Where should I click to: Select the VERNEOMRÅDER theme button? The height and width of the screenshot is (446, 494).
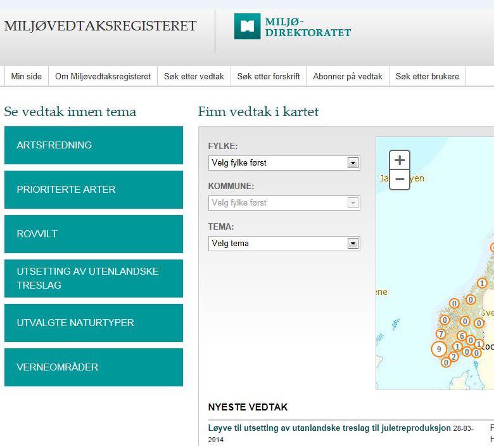coord(94,367)
